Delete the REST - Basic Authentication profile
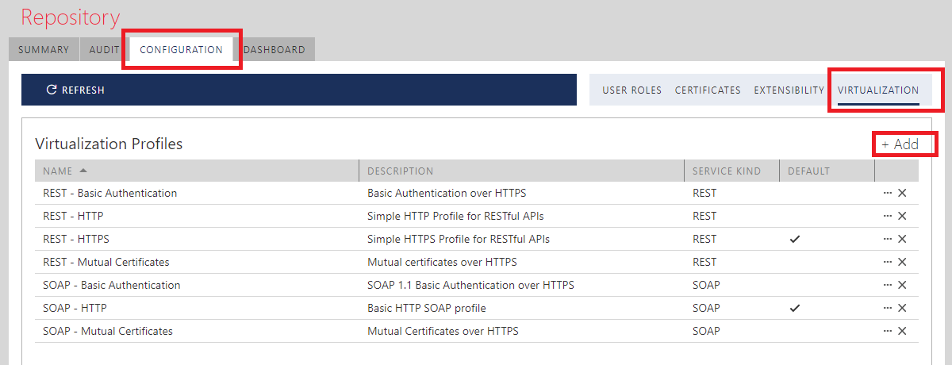Viewport: 952px width, 365px height. click(902, 193)
